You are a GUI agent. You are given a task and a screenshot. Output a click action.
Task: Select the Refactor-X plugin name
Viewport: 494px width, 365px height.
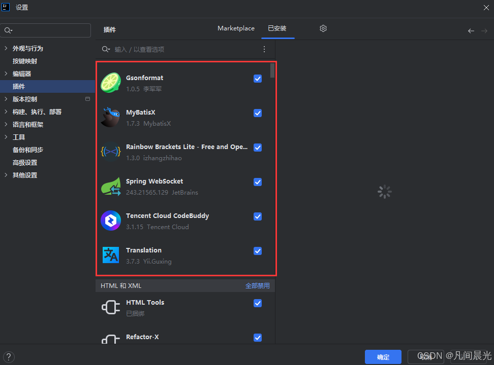[x=142, y=337]
